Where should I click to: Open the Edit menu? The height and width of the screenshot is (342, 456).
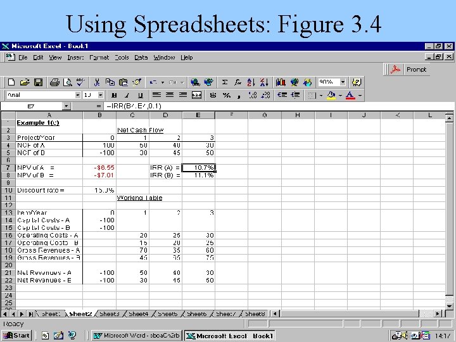[x=38, y=58]
